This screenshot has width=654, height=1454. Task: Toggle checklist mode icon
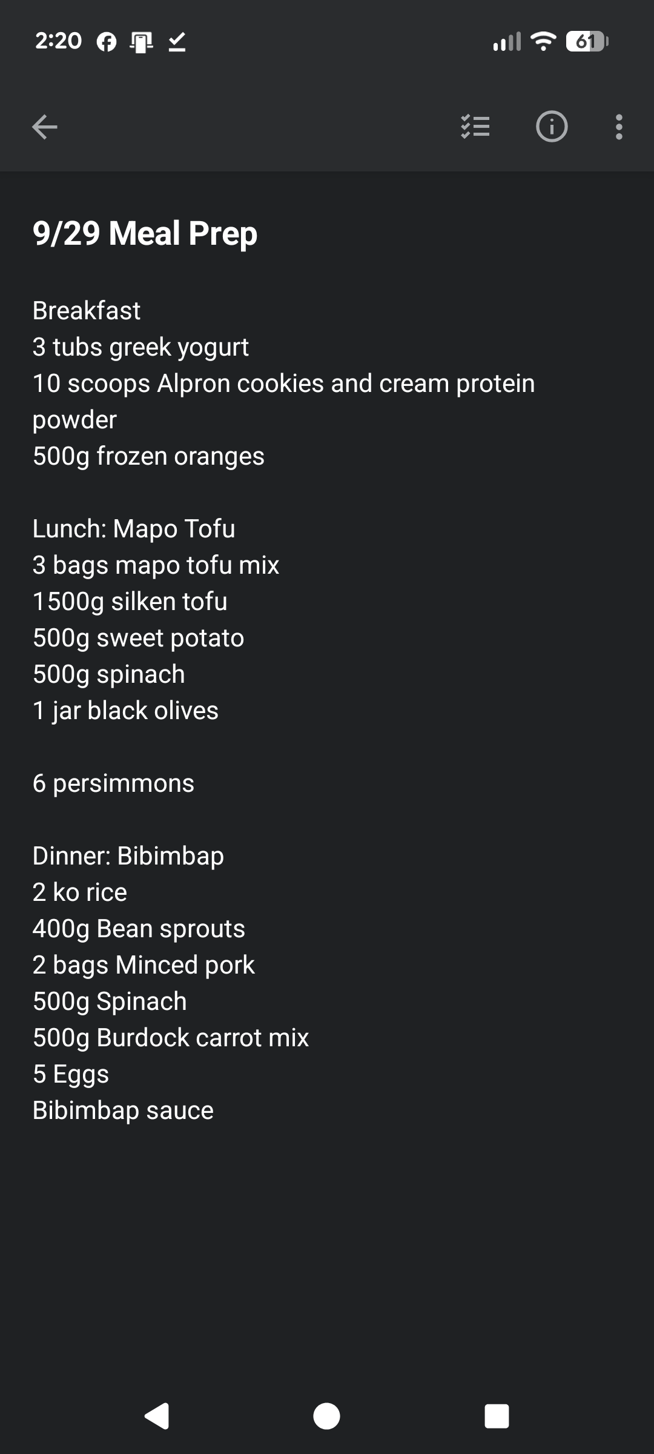[x=475, y=127]
